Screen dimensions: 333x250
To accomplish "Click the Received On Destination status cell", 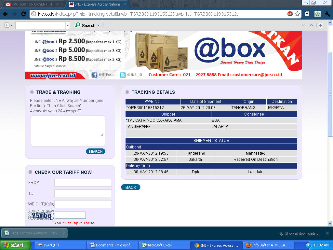I will pos(256,160).
